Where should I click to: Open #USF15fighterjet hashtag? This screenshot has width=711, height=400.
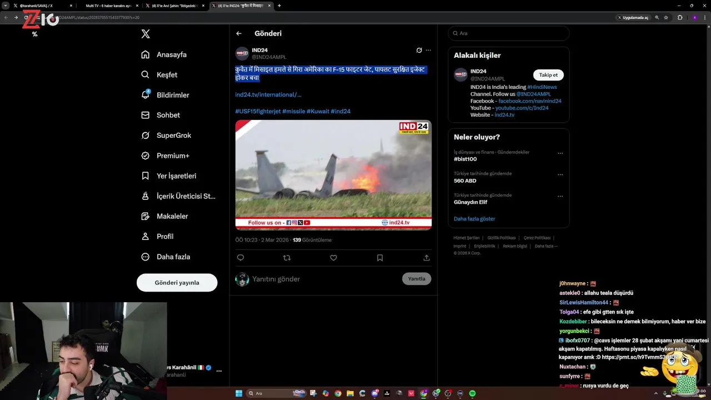coord(258,111)
